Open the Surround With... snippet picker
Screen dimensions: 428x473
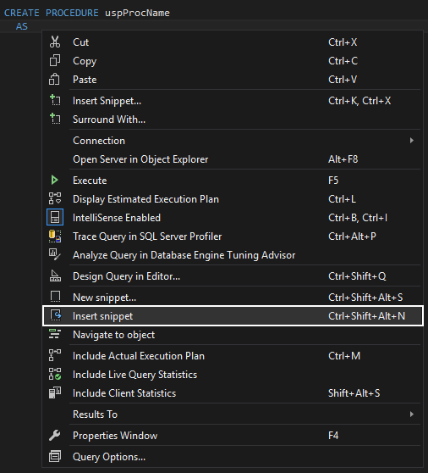click(232, 120)
